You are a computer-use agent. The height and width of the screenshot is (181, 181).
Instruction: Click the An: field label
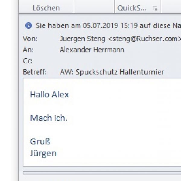pos(28,50)
